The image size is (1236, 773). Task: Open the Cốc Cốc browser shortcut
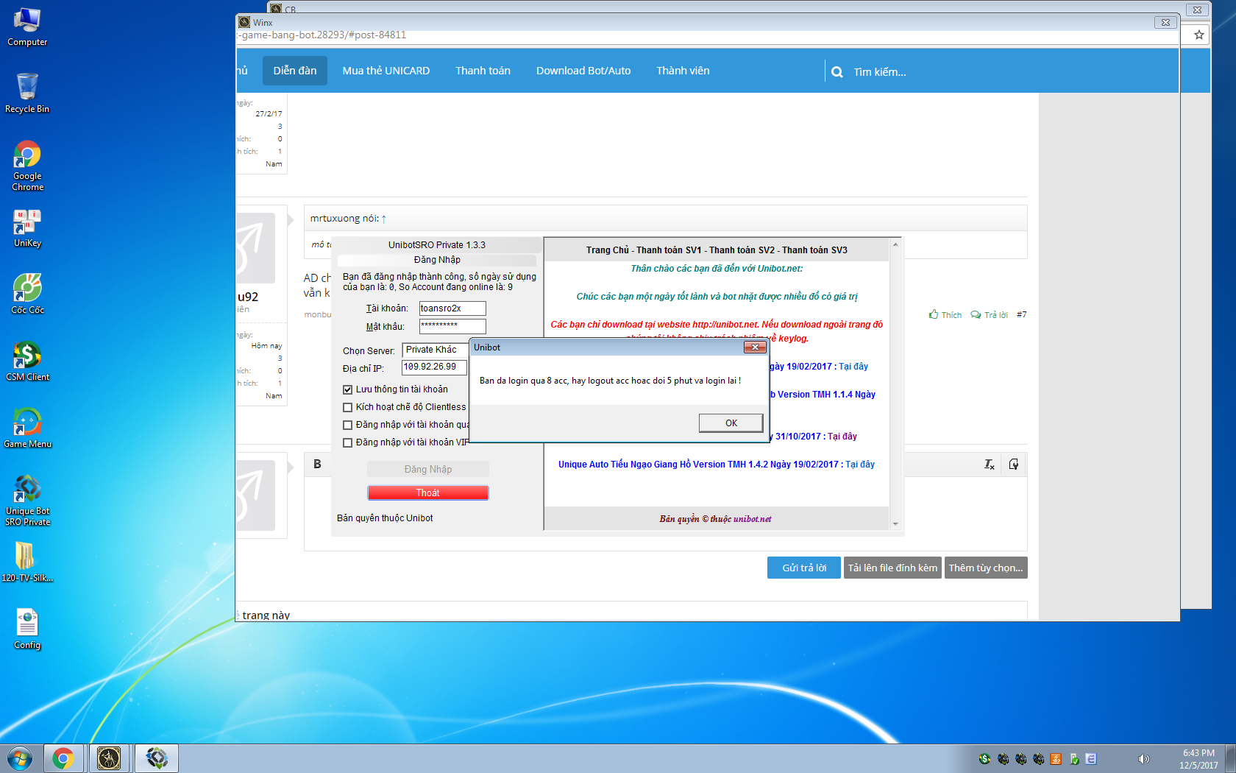point(27,294)
